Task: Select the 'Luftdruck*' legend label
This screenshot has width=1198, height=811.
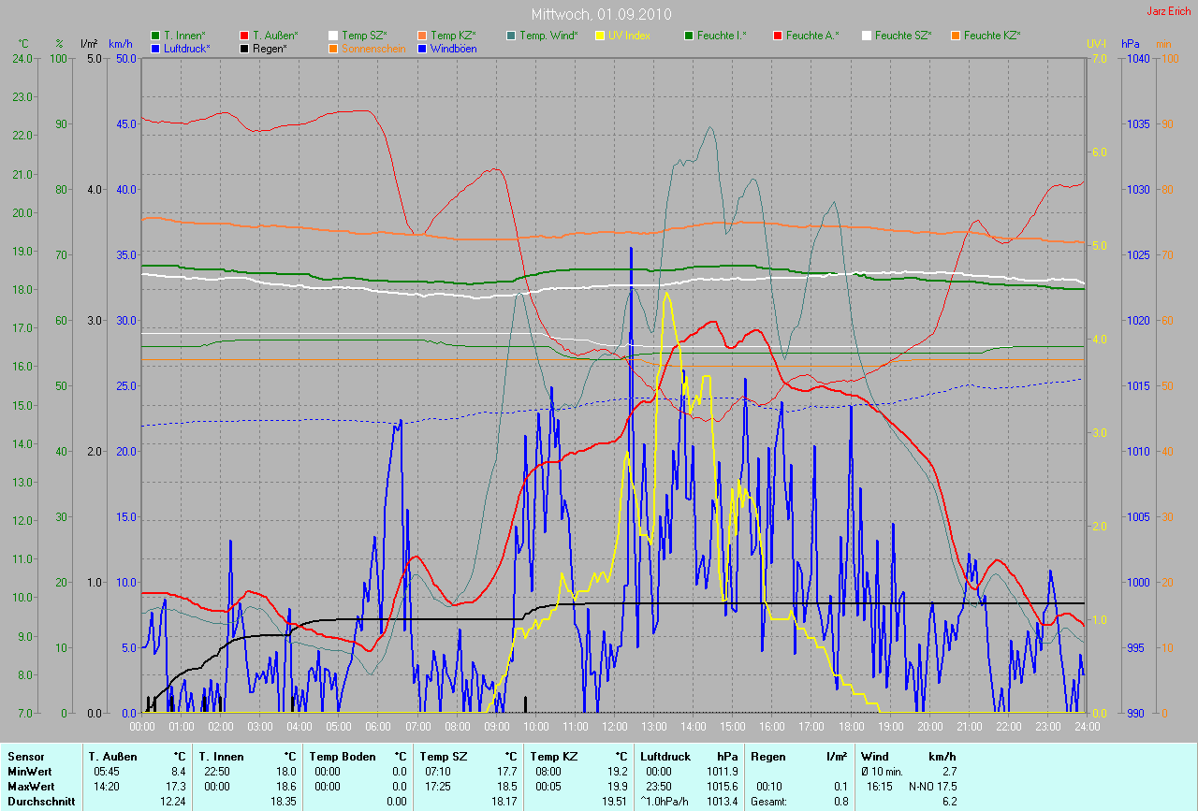Action: coord(187,48)
